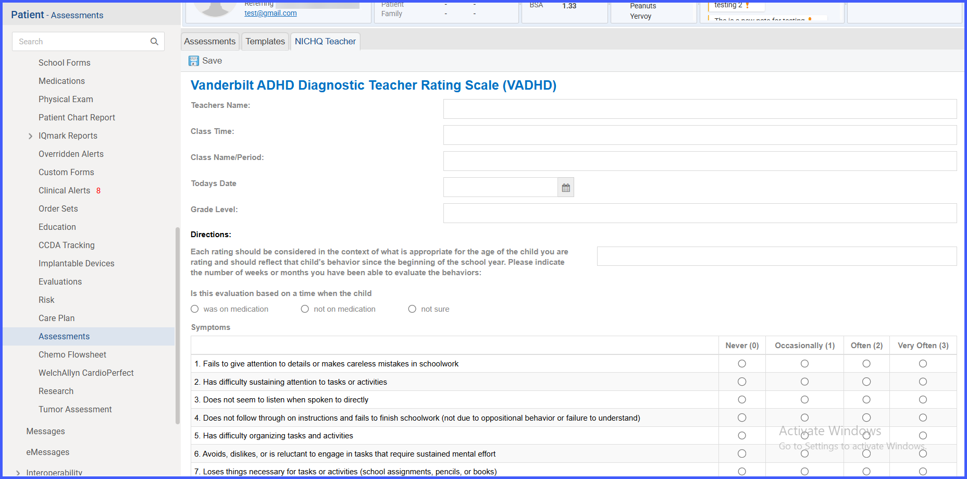Open Tumor Assessment in sidebar
The image size is (967, 479).
coord(75,410)
